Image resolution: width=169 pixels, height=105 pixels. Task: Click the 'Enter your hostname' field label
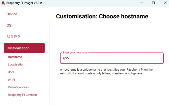[x=75, y=52]
